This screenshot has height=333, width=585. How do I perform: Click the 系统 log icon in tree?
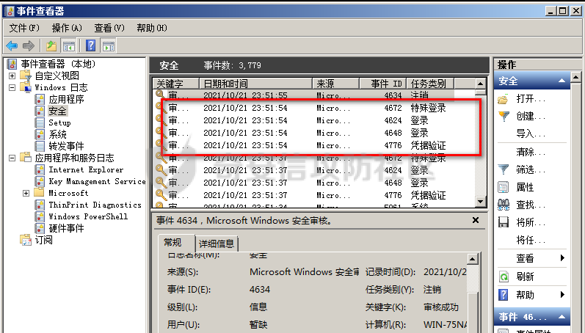tap(40, 134)
